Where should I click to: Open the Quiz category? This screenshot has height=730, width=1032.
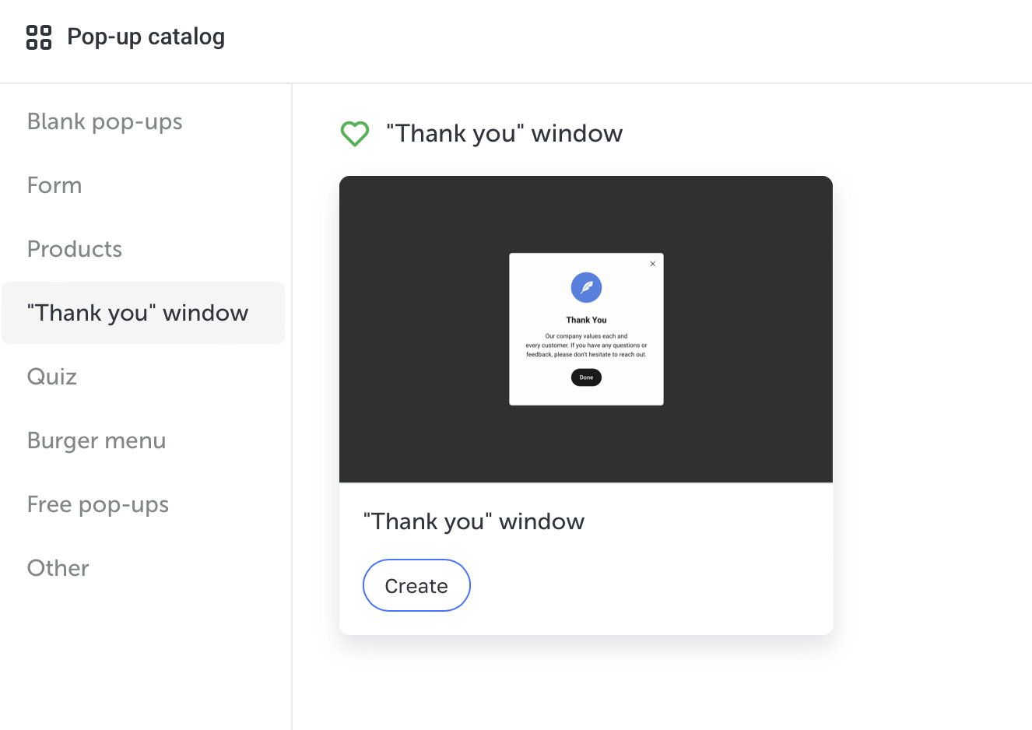(x=52, y=377)
